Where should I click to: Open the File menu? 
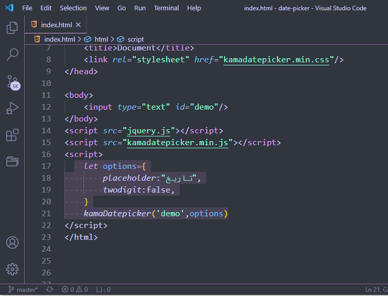point(27,8)
